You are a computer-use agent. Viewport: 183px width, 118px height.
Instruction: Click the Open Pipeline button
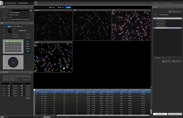[x=167, y=61]
